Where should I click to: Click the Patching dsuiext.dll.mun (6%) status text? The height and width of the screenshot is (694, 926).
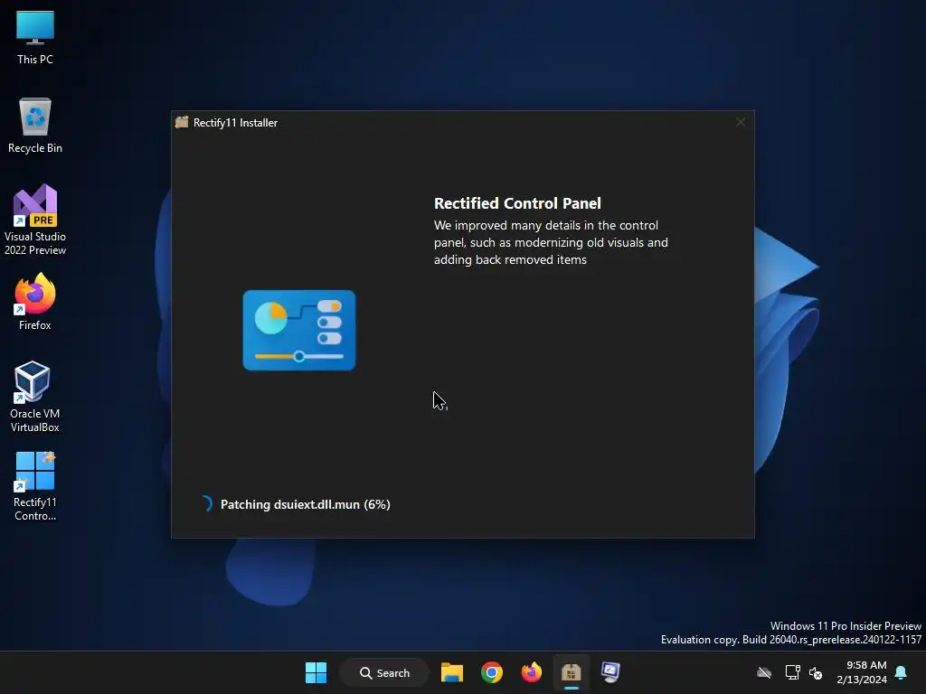(306, 504)
